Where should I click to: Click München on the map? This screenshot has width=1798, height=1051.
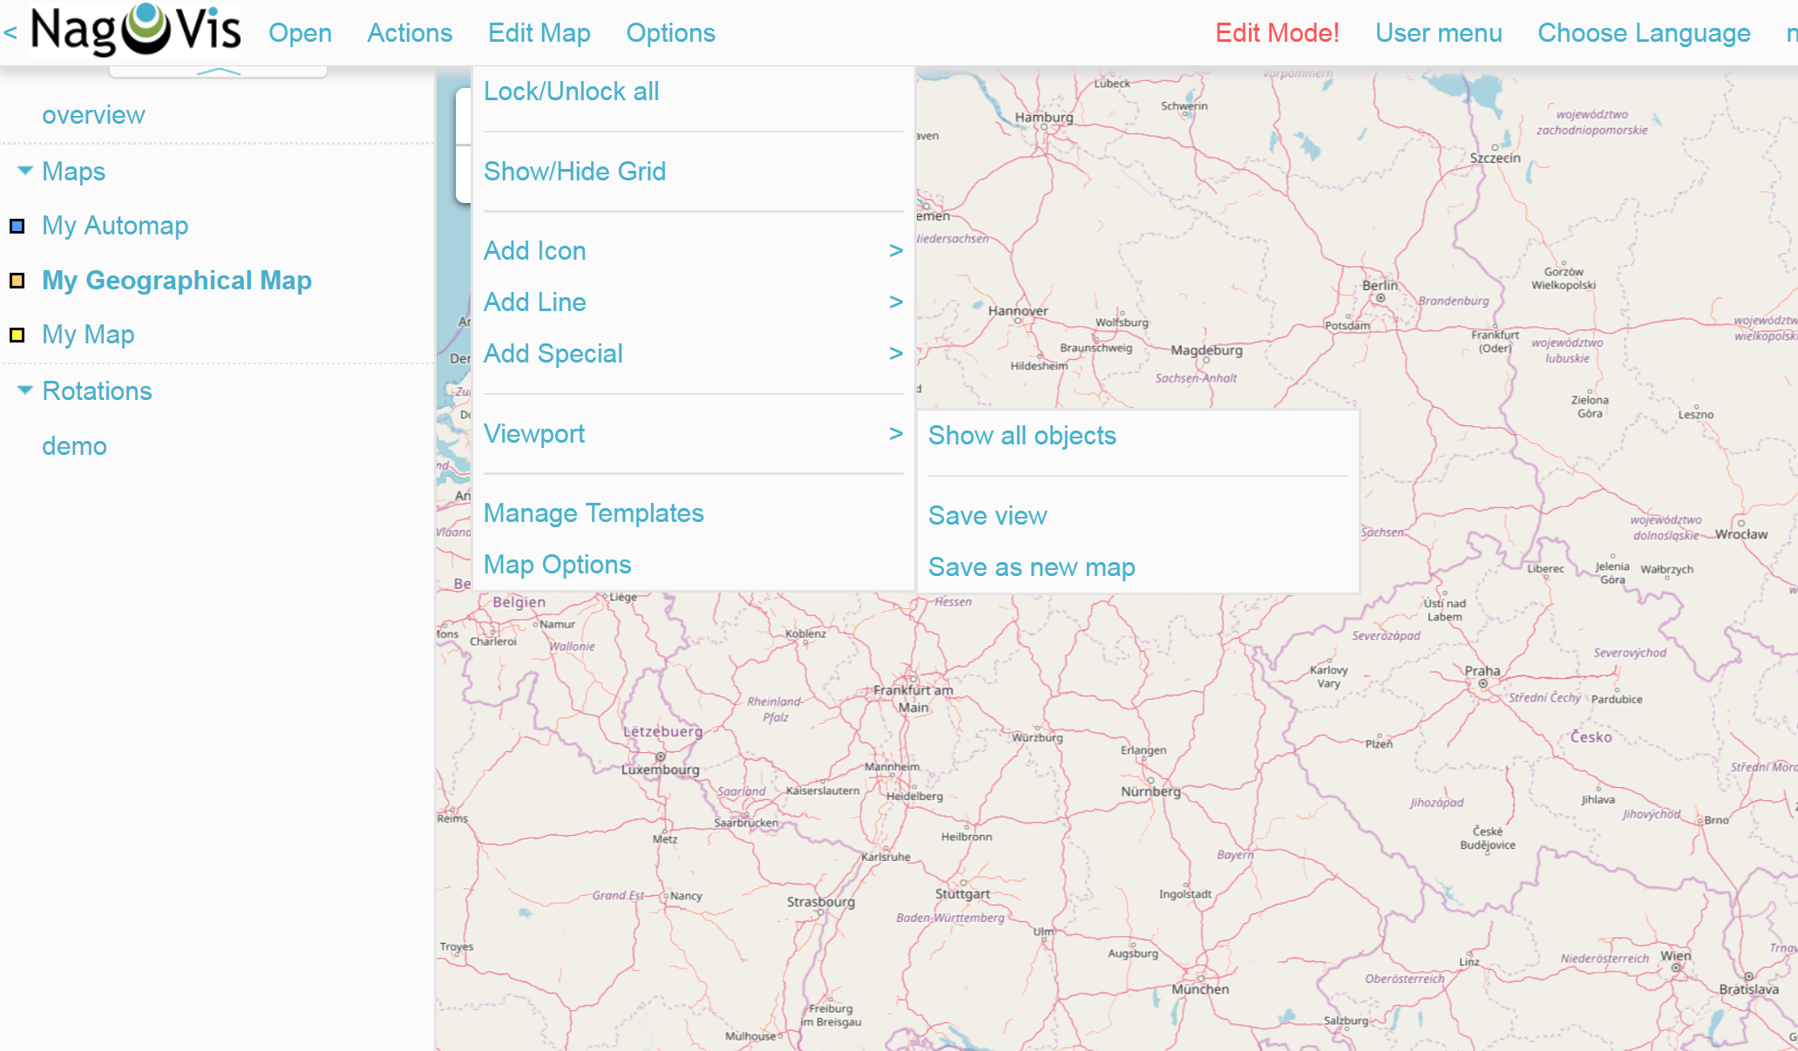(x=1200, y=989)
